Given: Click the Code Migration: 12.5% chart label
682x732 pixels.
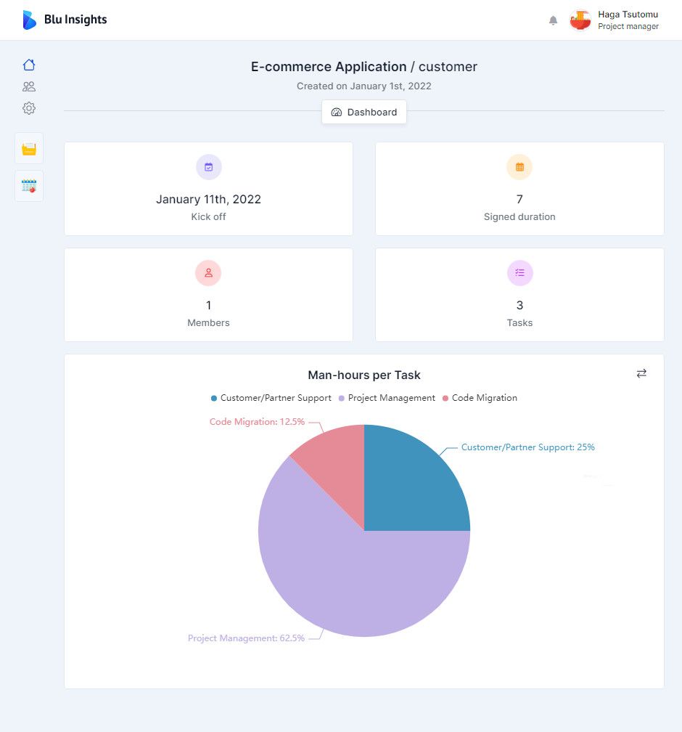Looking at the screenshot, I should (257, 422).
